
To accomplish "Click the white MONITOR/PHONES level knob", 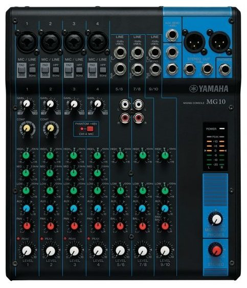I will 216,219.
